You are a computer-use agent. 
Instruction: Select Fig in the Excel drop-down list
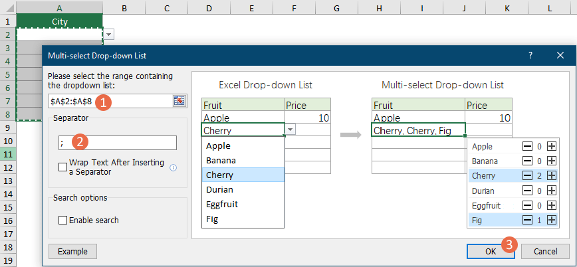tap(243, 219)
